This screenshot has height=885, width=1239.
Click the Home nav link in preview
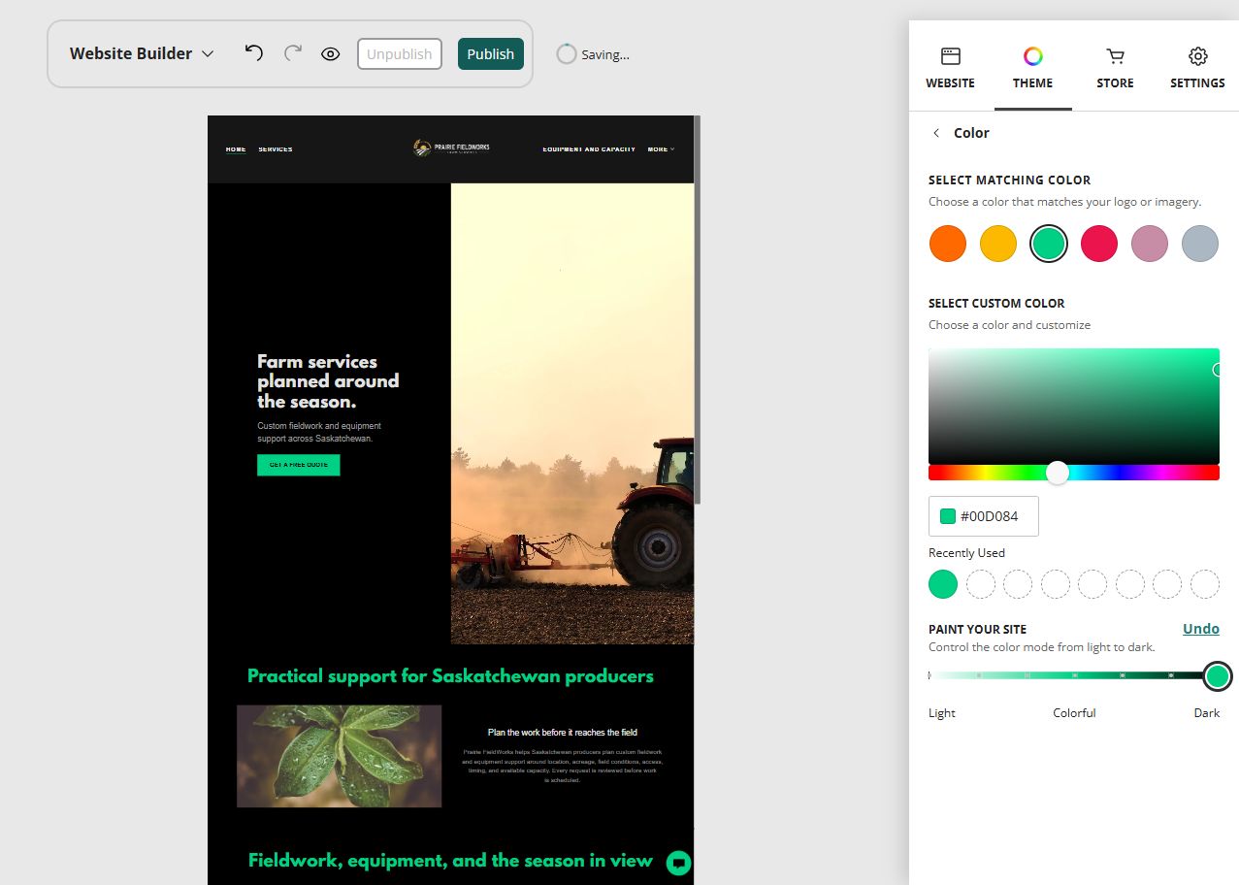click(x=236, y=149)
